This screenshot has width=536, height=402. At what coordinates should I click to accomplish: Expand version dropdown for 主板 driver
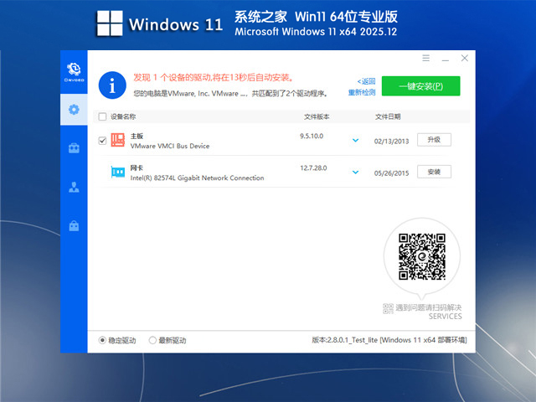point(355,141)
